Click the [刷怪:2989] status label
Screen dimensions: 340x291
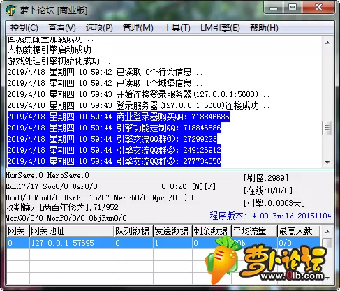tap(266, 178)
